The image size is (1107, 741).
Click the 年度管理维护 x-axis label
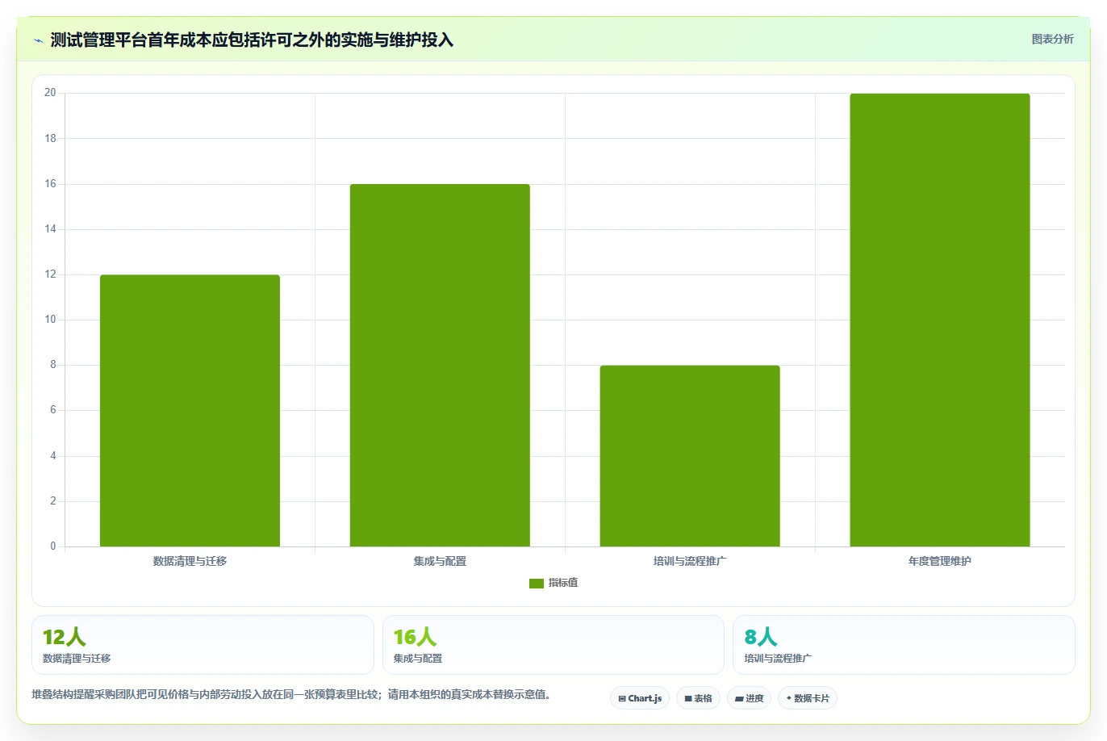tap(940, 561)
